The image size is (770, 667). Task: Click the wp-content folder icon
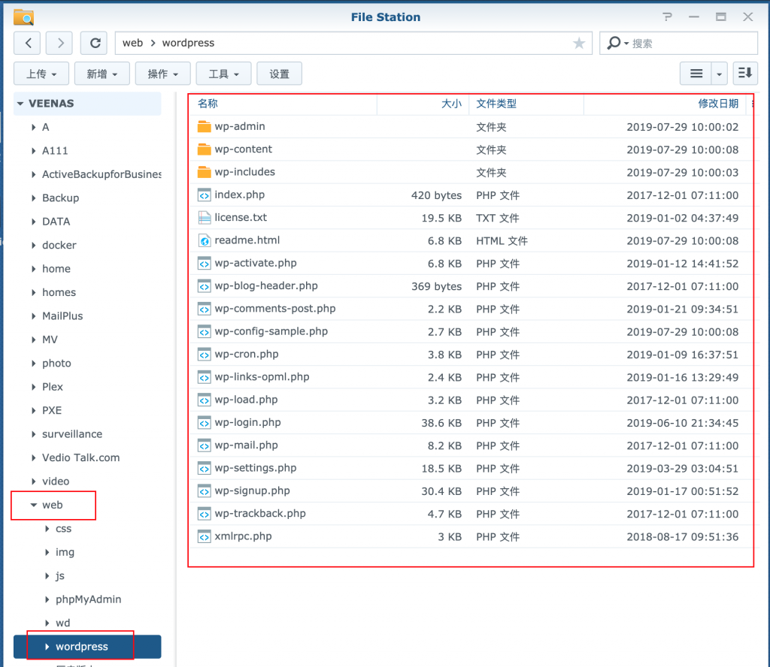point(205,149)
